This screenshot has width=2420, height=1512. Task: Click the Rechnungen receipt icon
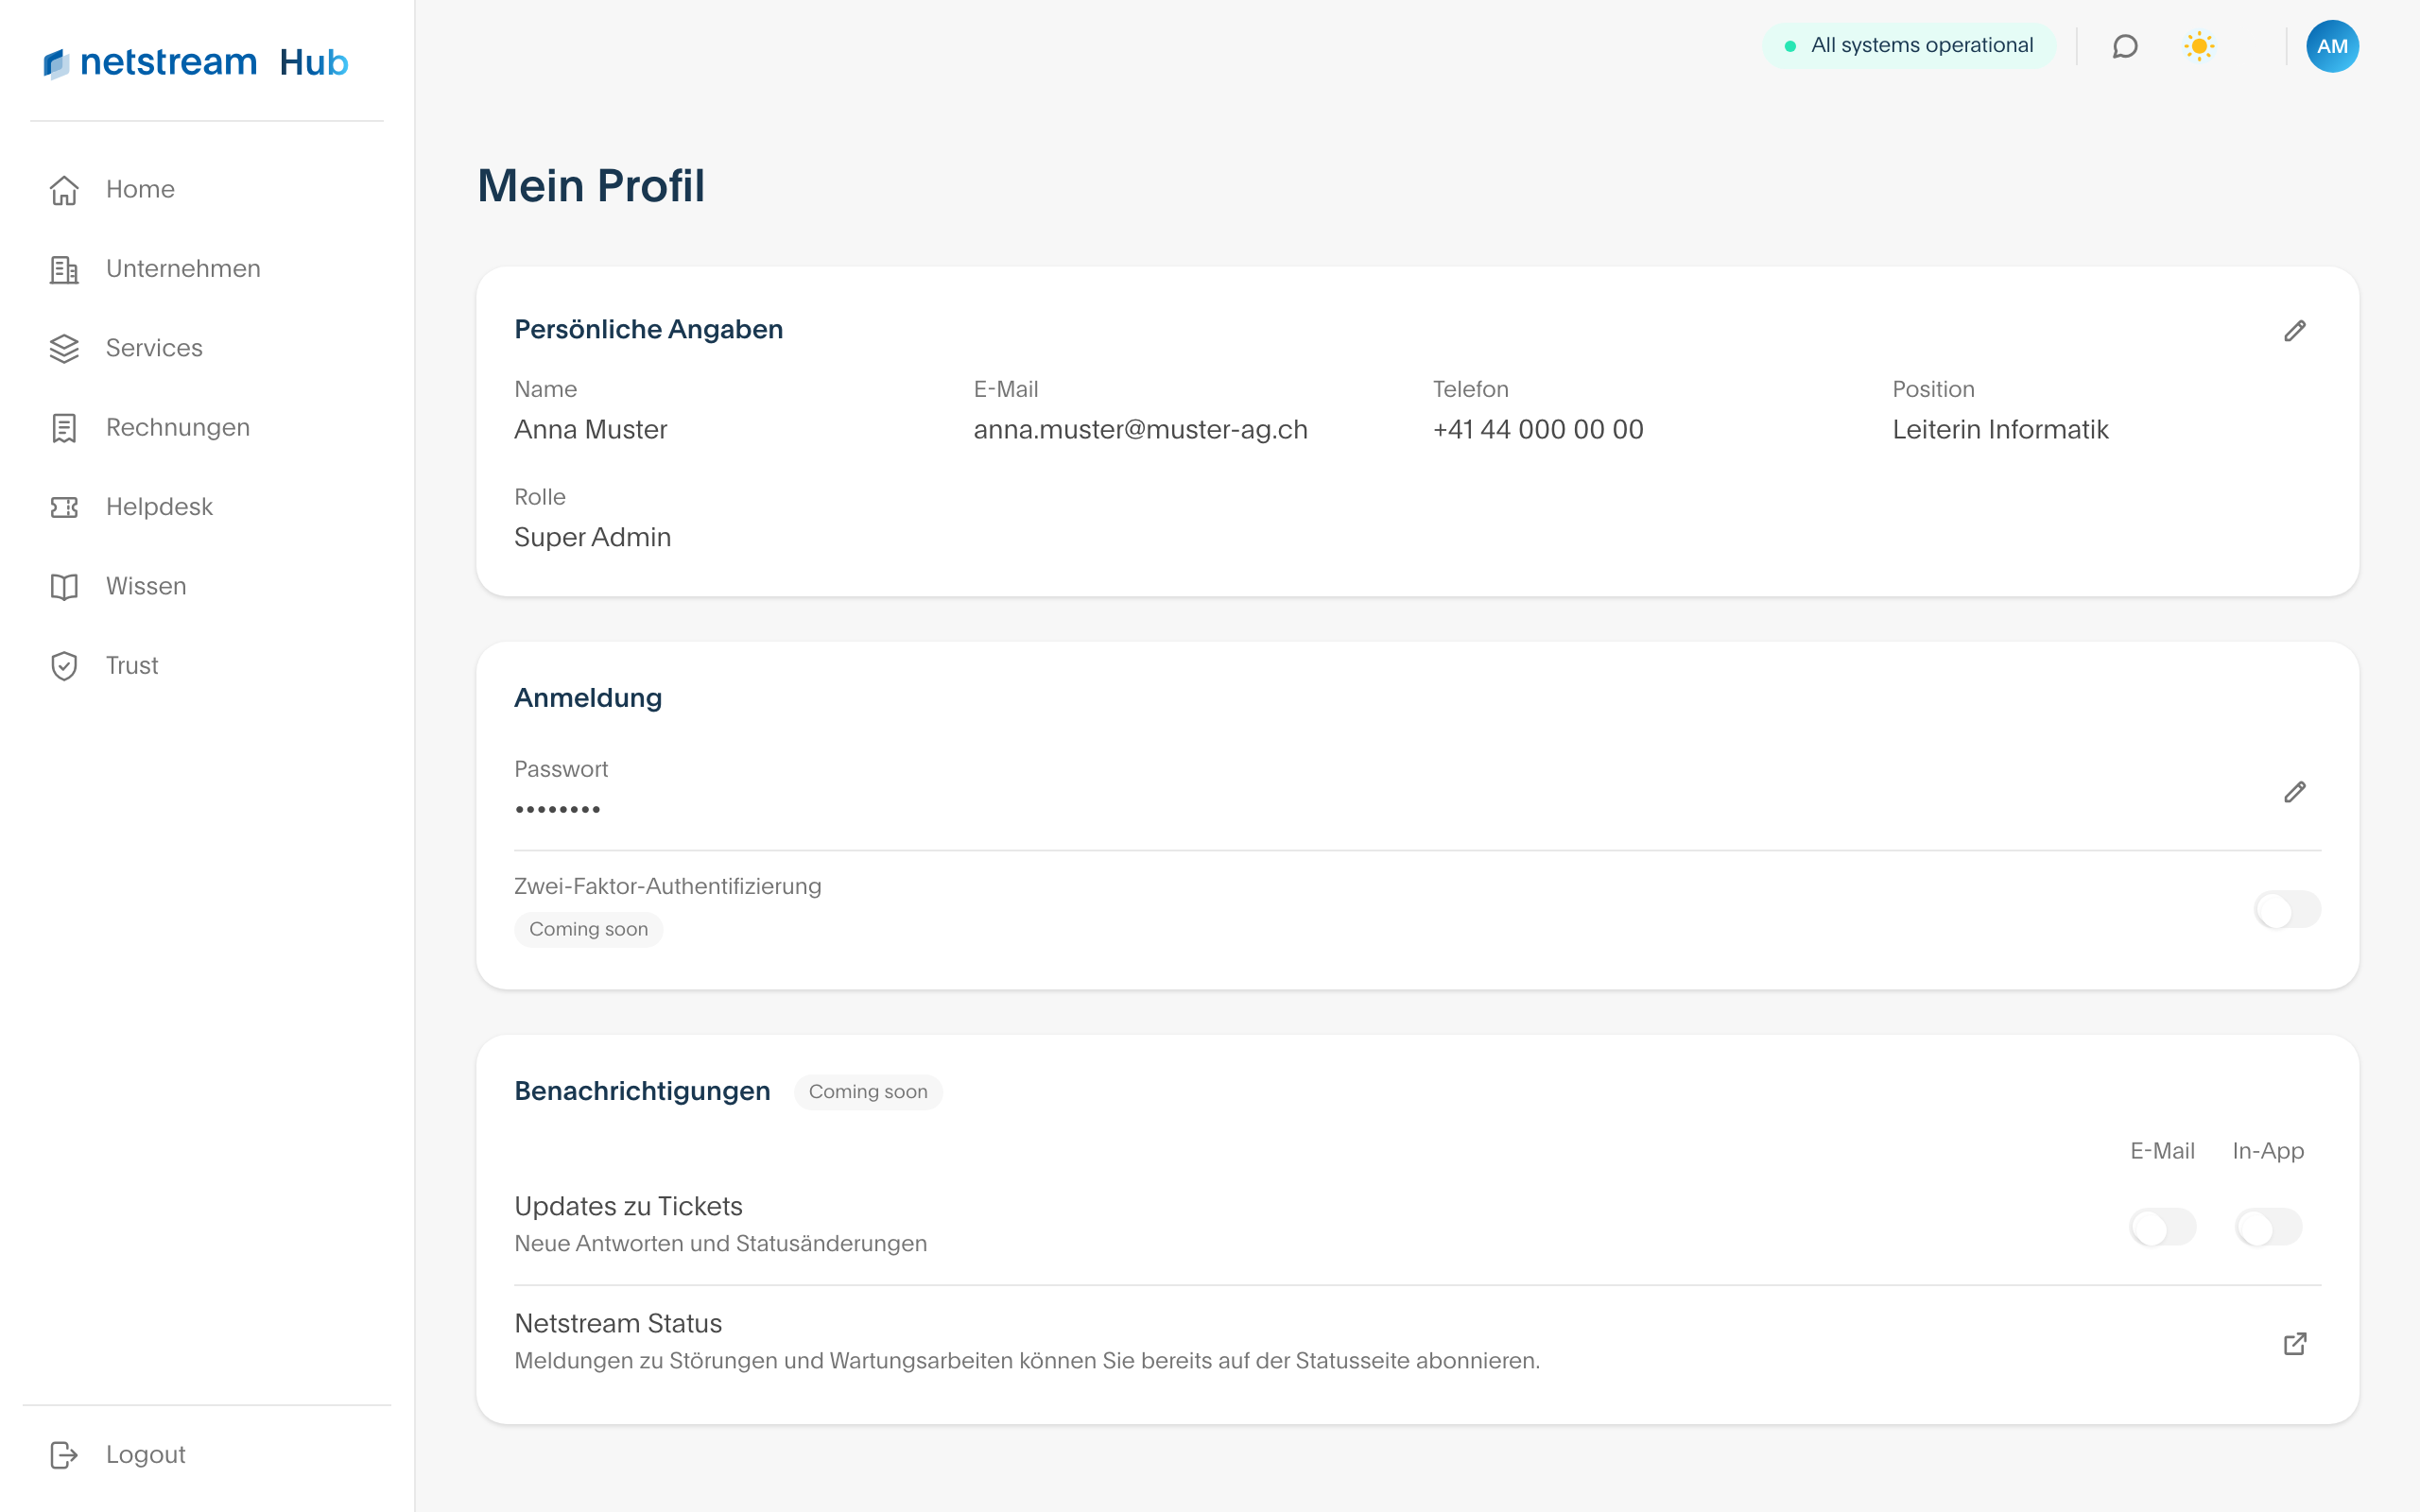pyautogui.click(x=64, y=428)
